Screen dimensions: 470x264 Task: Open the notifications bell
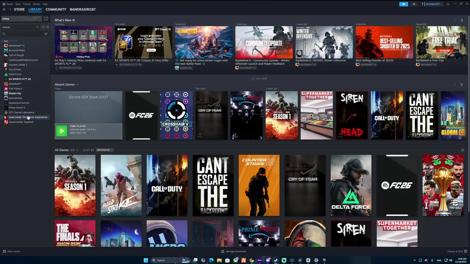pos(414,4)
